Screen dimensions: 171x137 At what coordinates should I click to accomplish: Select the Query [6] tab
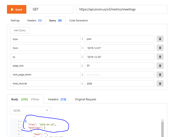click(x=55, y=21)
